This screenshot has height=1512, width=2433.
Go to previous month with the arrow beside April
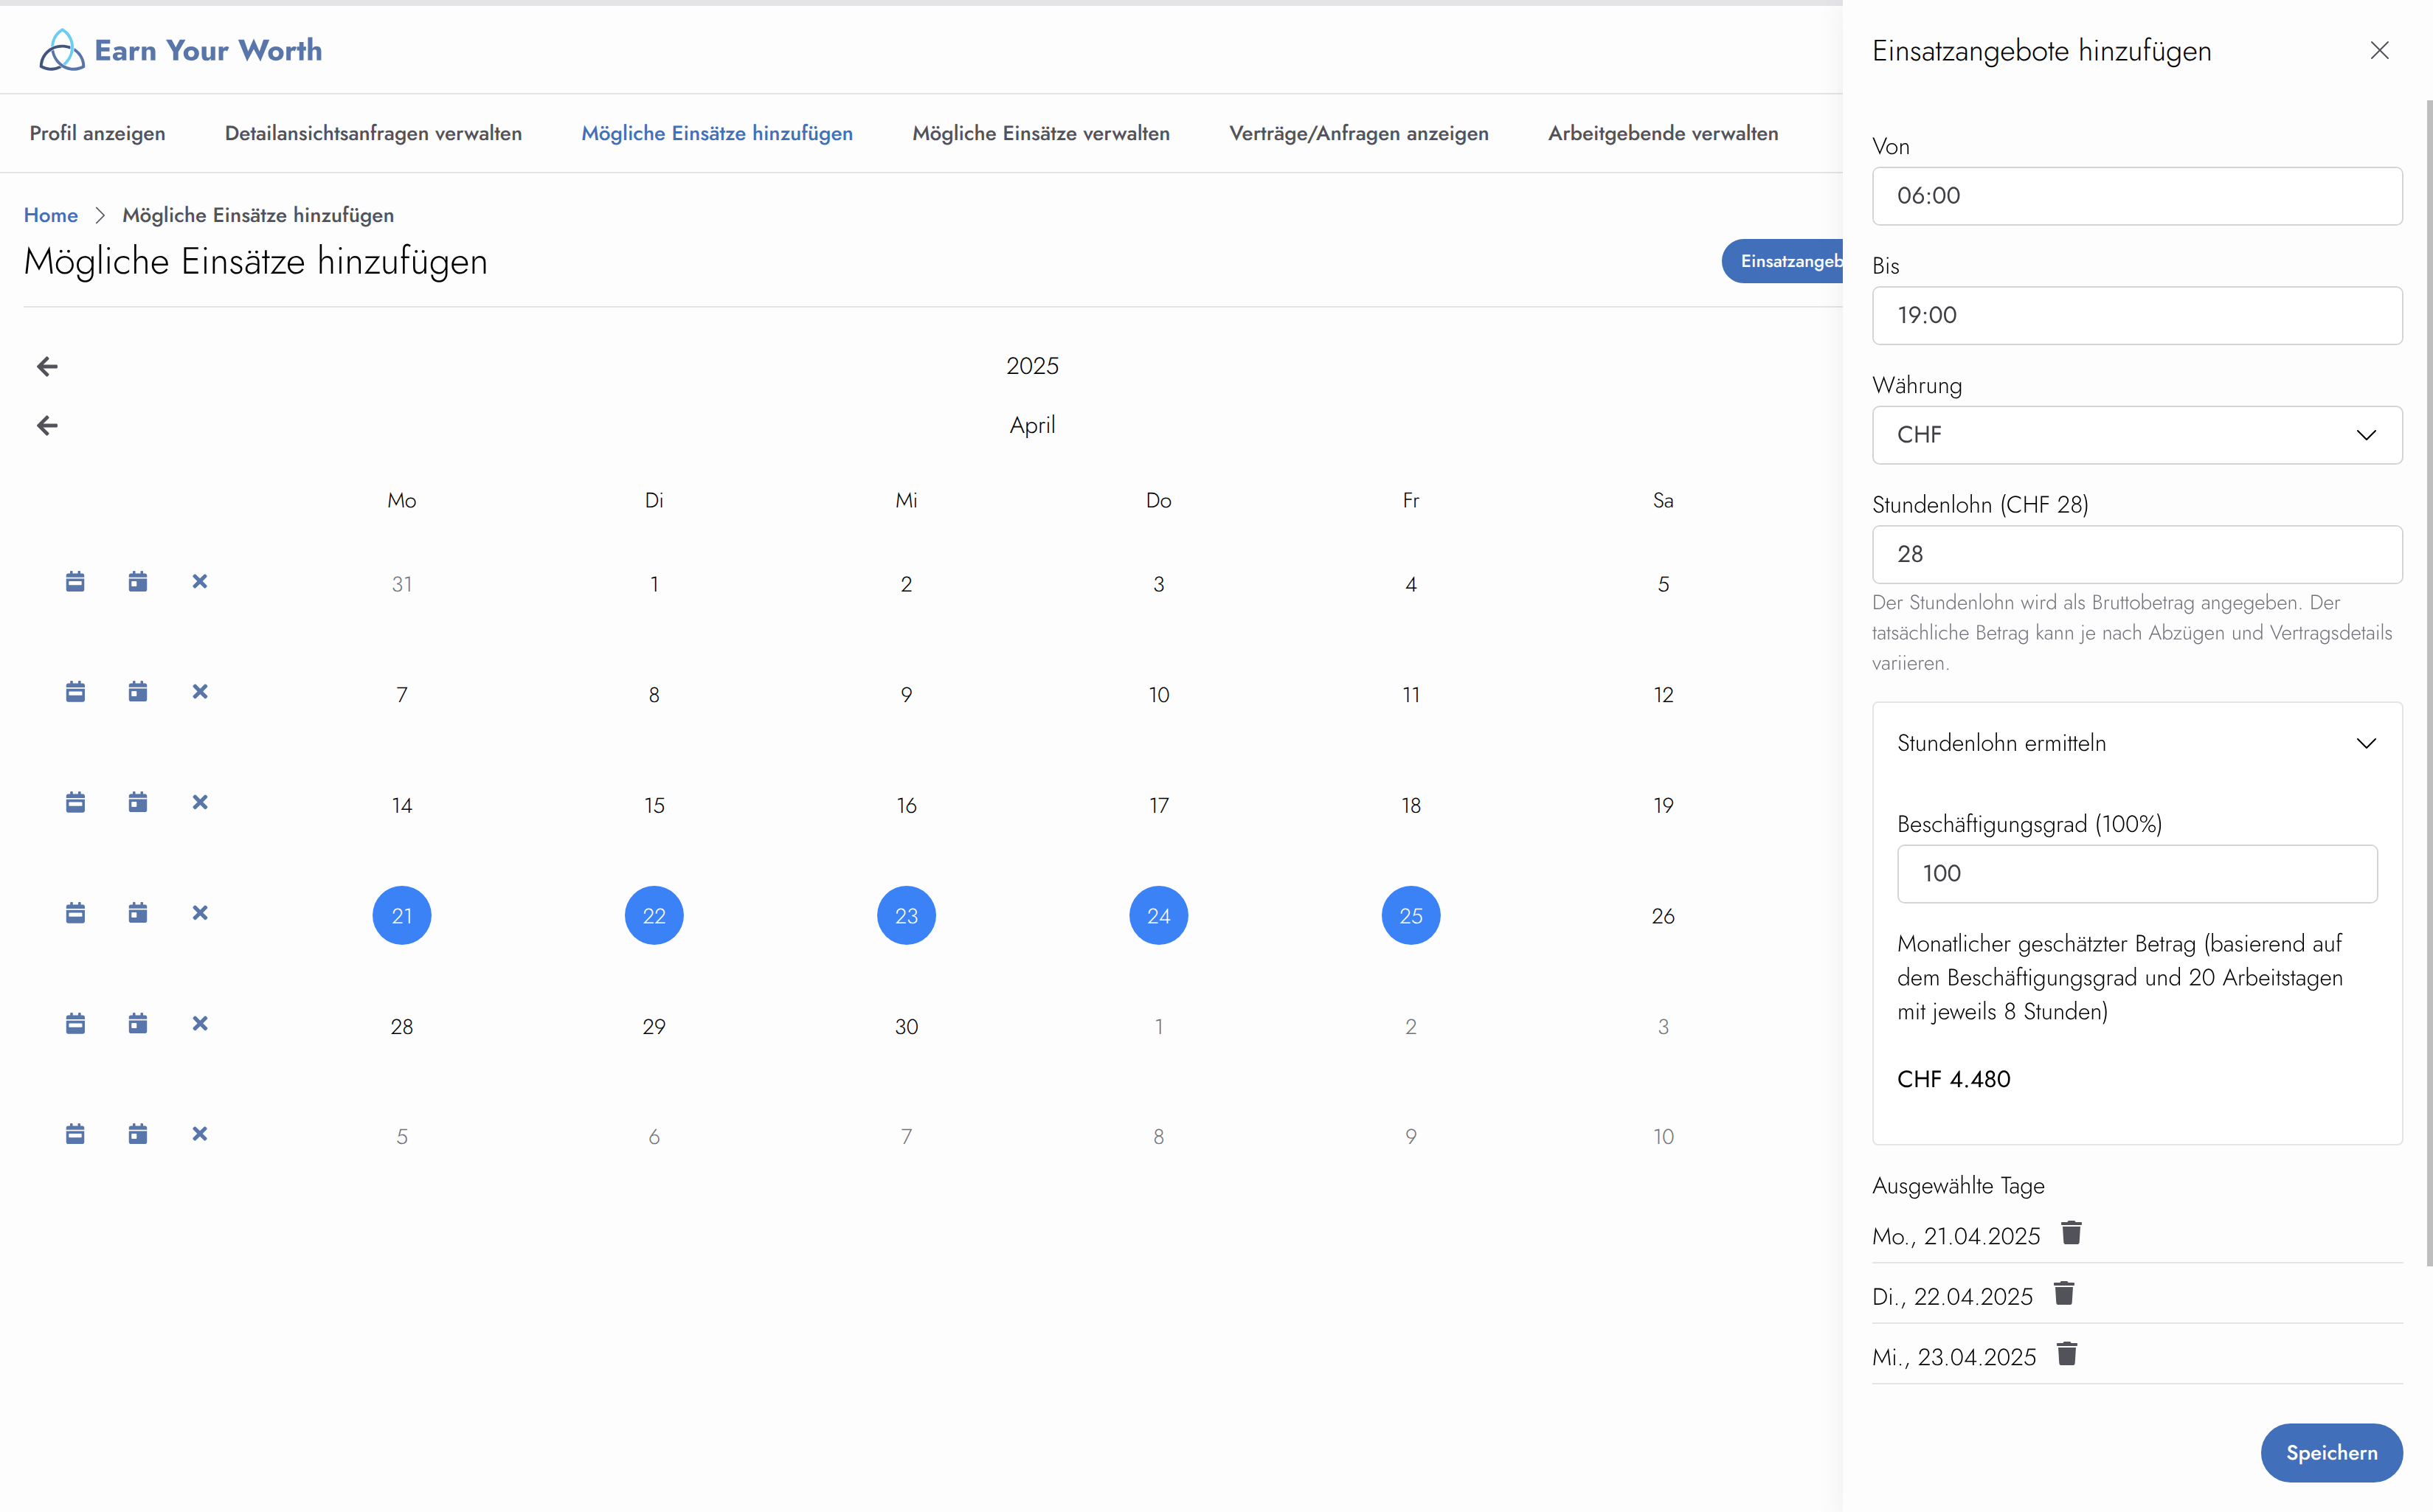tap(47, 426)
